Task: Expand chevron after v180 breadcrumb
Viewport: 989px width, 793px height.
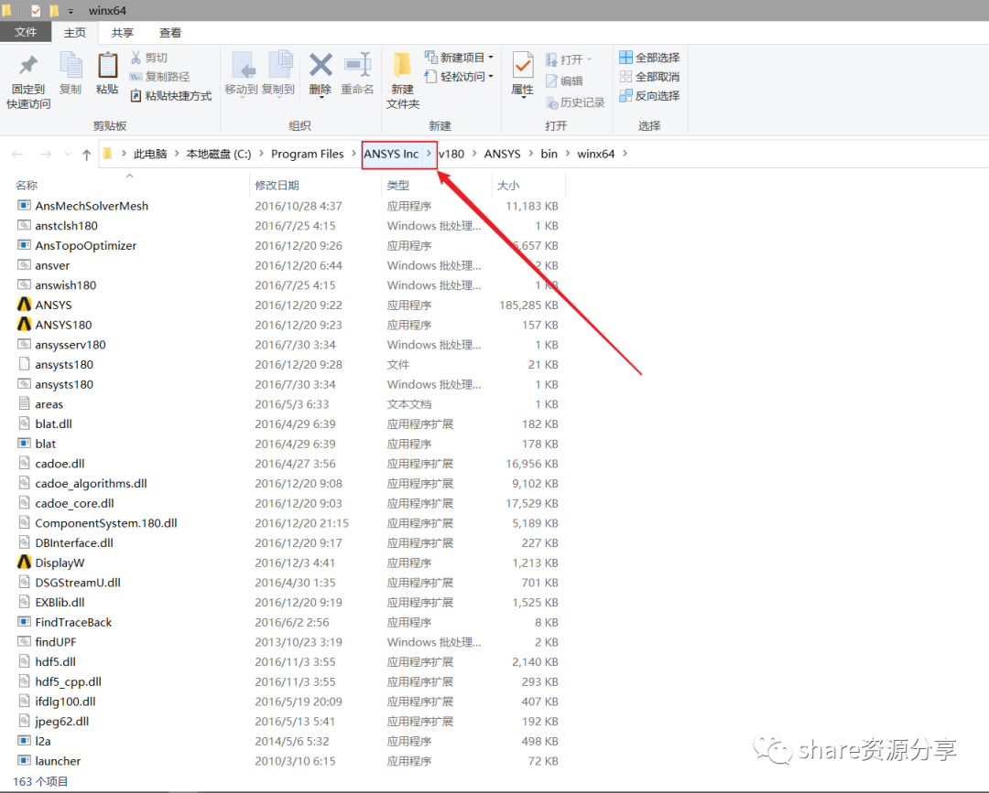Action: 474,154
